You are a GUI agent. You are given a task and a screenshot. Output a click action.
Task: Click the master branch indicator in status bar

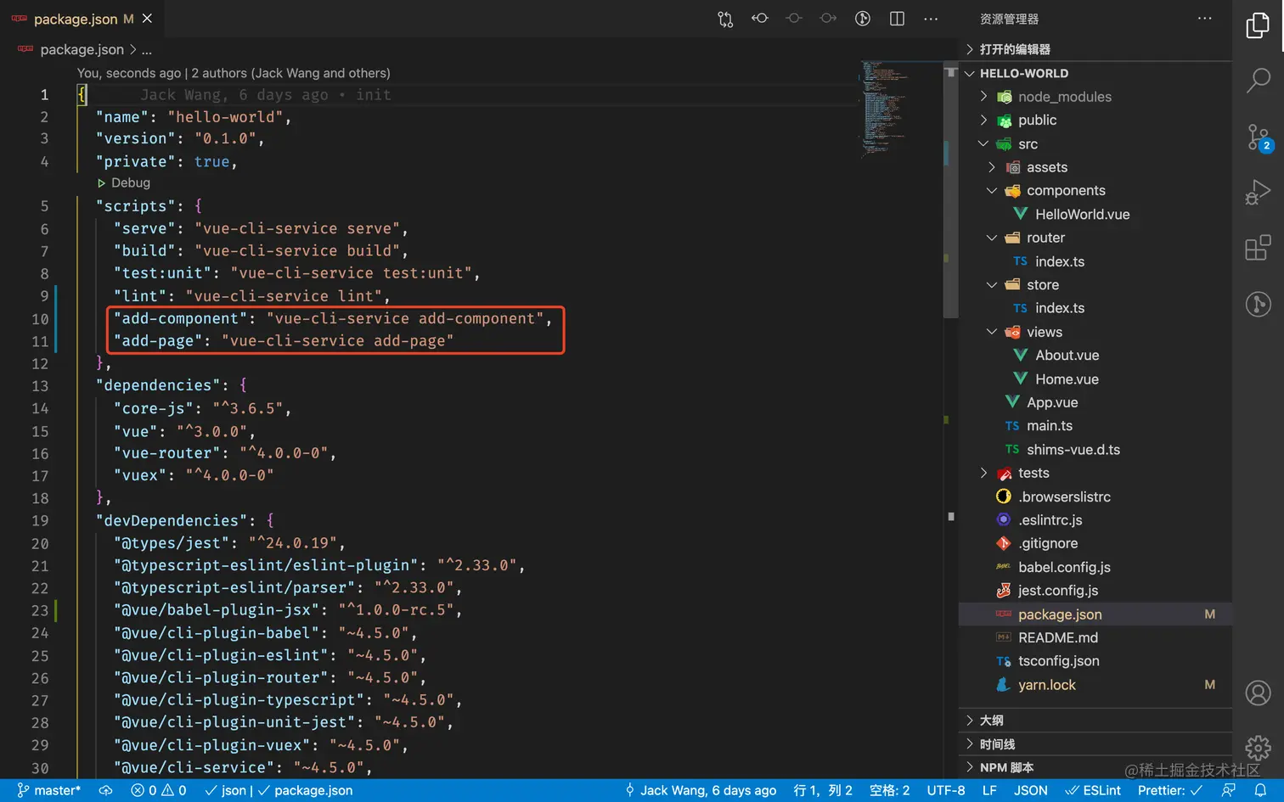pos(49,790)
